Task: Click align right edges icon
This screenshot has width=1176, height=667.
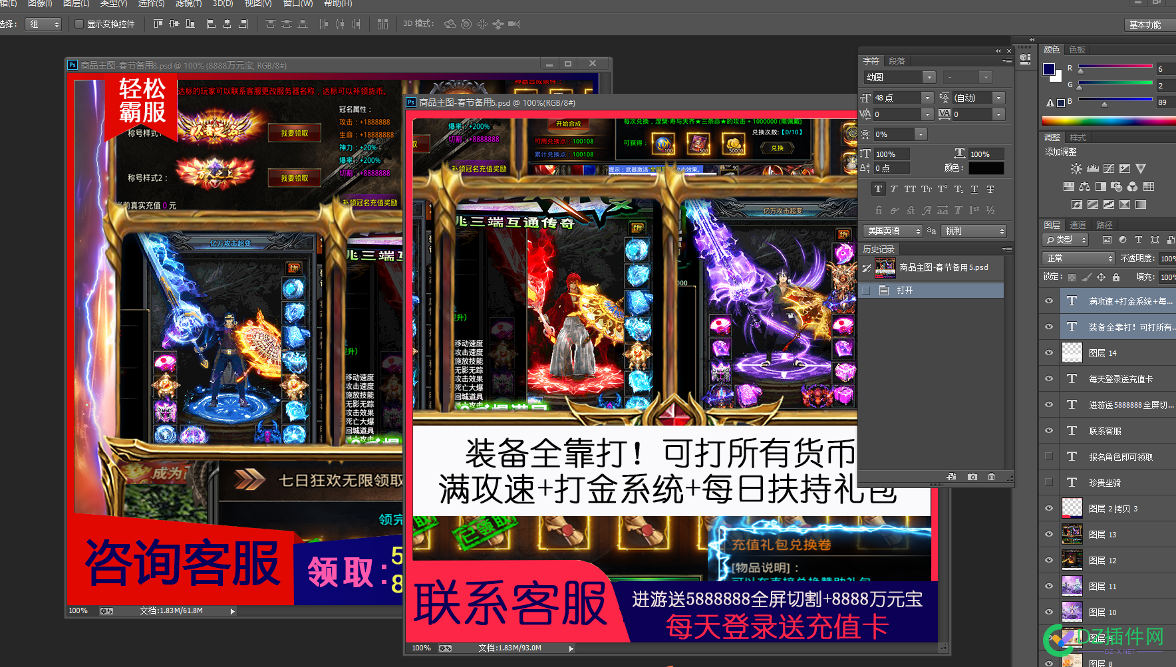Action: coord(243,24)
